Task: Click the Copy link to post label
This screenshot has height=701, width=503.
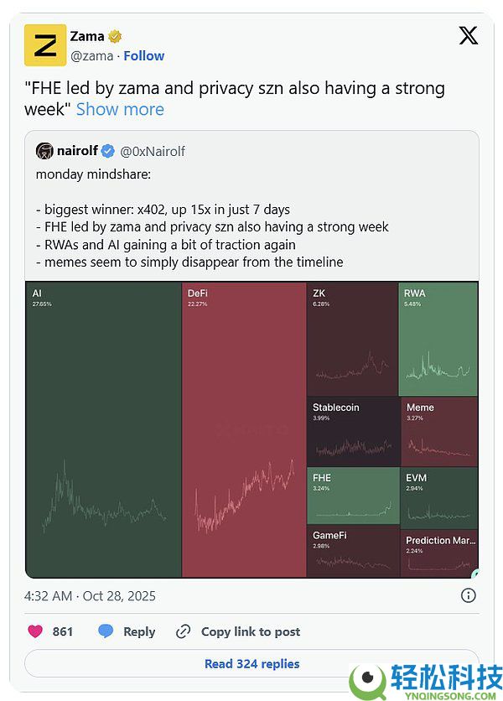Action: click(250, 631)
